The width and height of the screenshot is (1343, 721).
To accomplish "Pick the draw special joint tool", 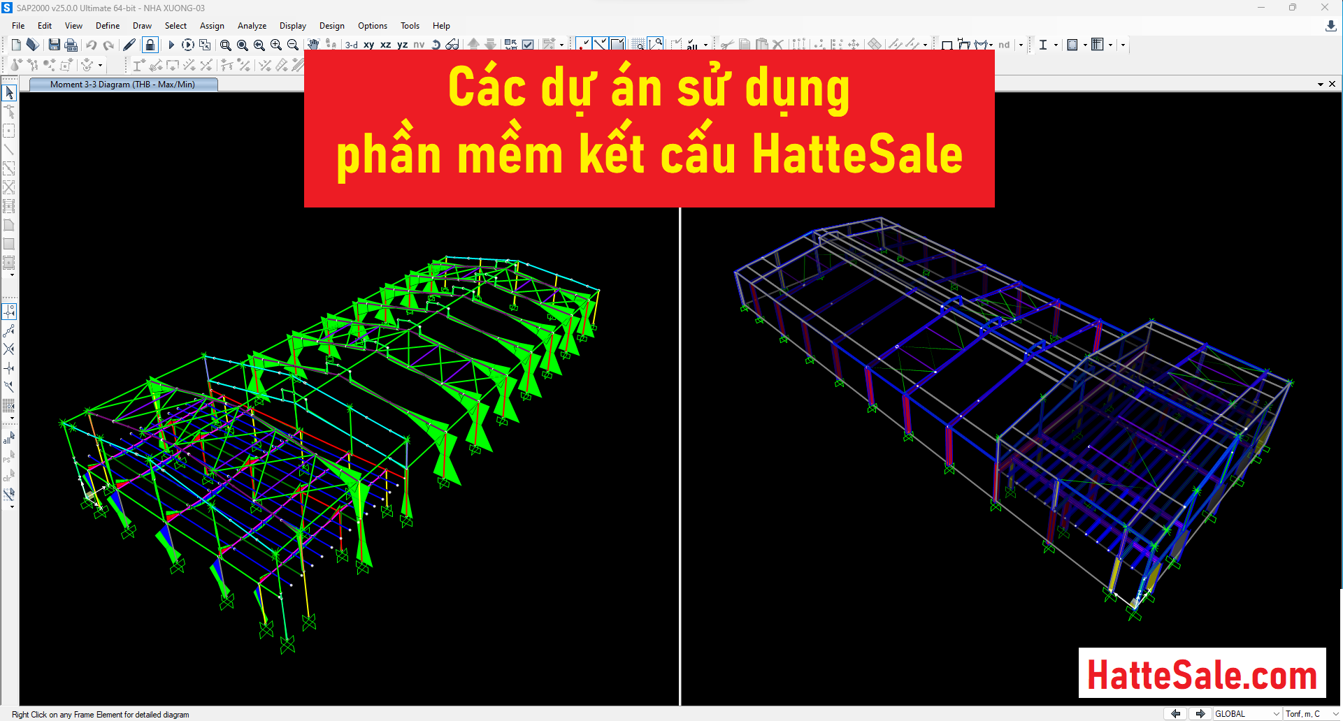I will [x=9, y=131].
